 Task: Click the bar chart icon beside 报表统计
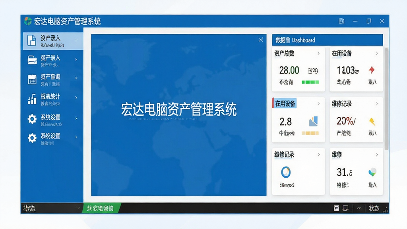32,99
